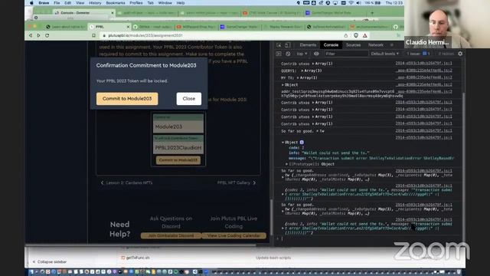The height and width of the screenshot is (276, 490).
Task: Open the DevTools Elements tab
Action: 308,45
